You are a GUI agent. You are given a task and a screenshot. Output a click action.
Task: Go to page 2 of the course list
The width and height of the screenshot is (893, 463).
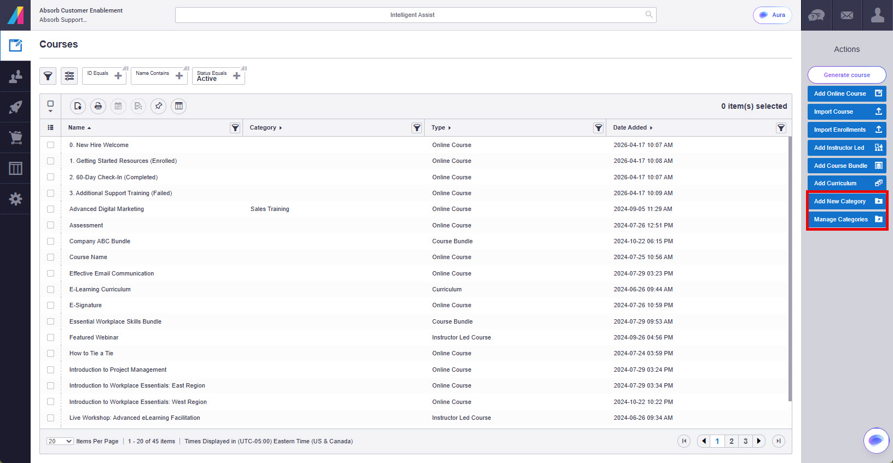point(731,441)
